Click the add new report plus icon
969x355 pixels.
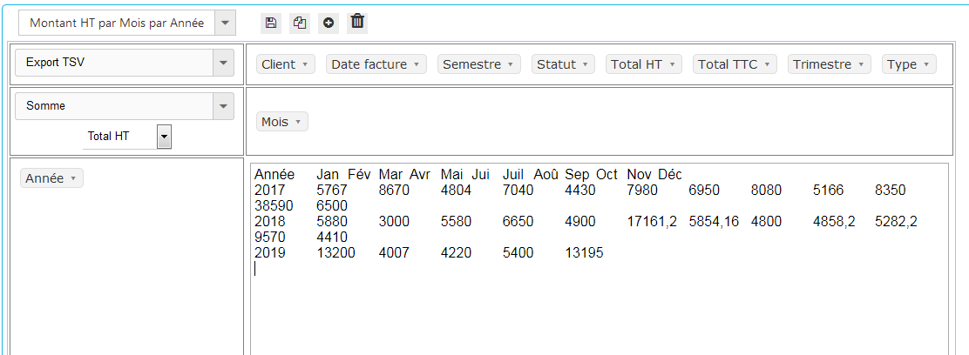(x=329, y=23)
